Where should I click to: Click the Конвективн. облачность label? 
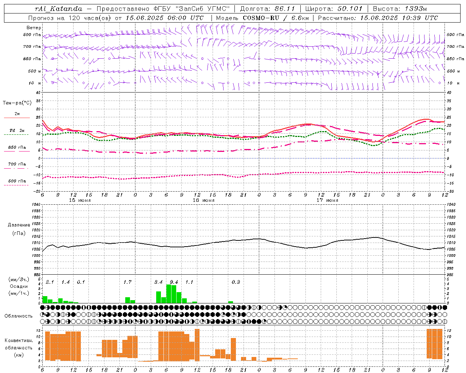(x=19, y=344)
